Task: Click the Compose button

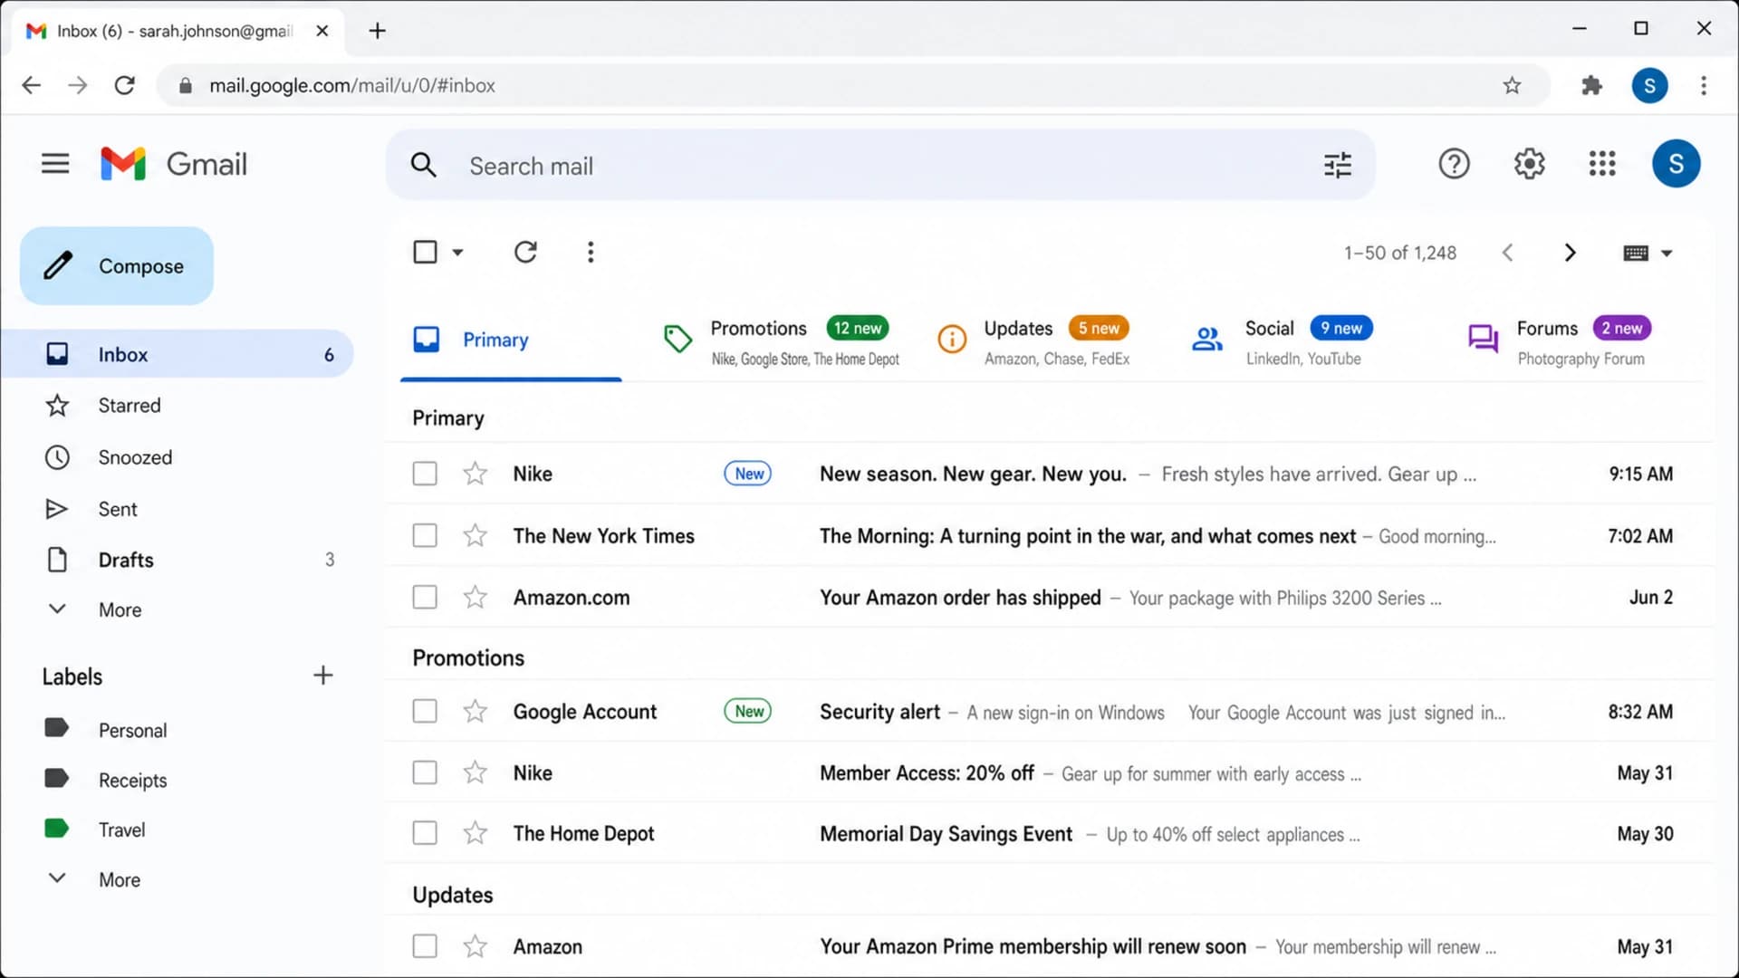Action: coord(117,266)
